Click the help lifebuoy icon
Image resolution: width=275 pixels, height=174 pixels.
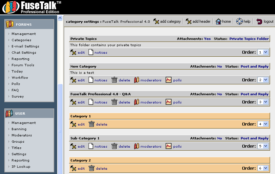[239, 21]
